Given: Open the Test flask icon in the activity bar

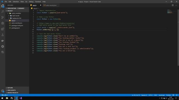Looking at the screenshot, I should [3, 35].
